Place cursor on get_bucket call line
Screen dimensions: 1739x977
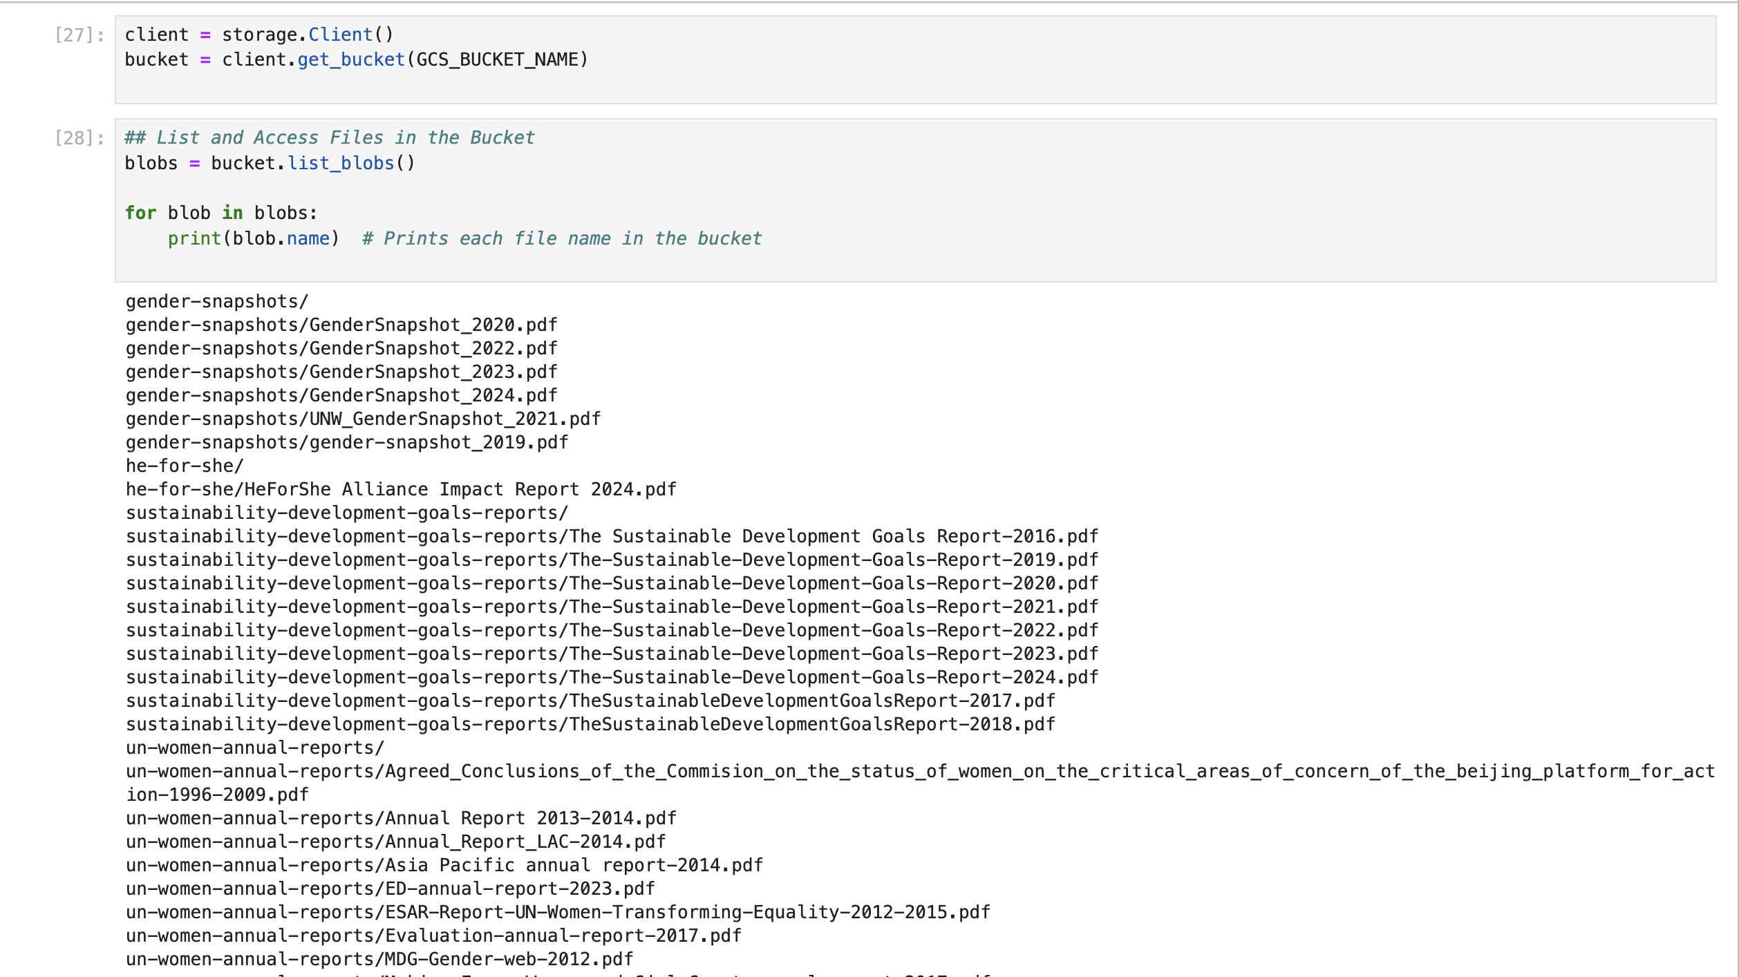tap(355, 60)
